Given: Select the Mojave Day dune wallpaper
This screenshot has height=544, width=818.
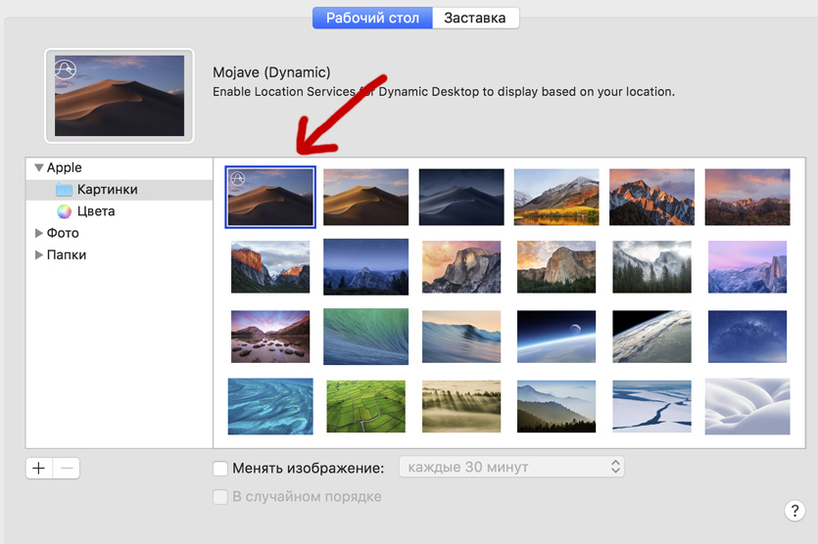Looking at the screenshot, I should 365,197.
